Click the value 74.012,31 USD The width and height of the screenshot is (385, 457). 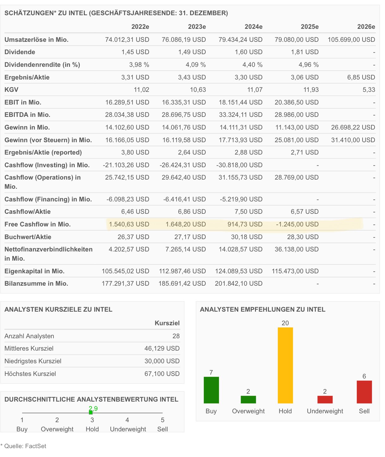coord(127,40)
